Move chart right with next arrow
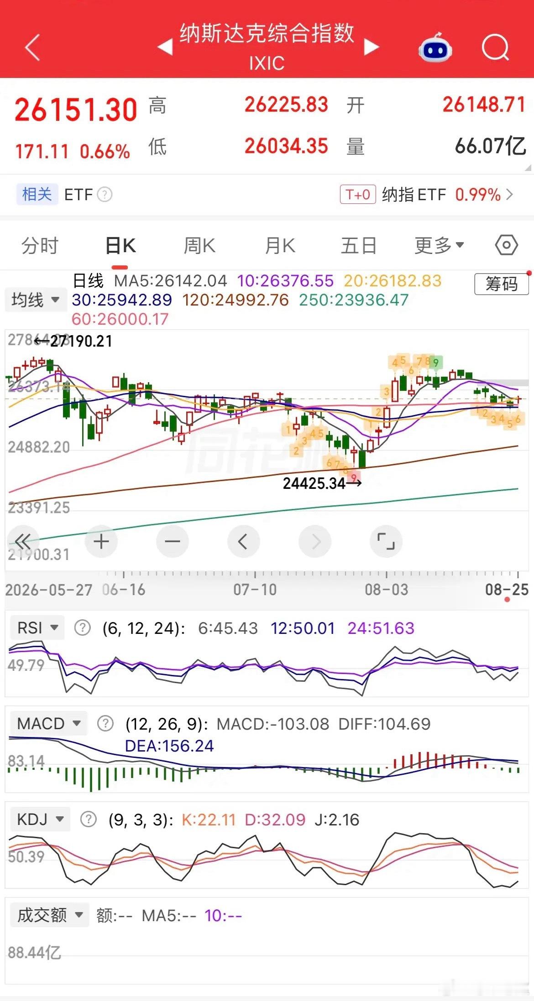 point(315,542)
